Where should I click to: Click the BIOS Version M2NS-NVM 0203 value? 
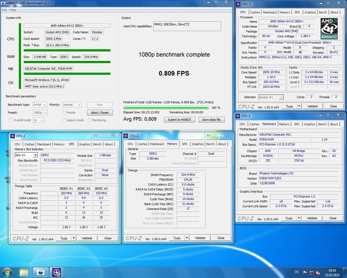click(299, 178)
